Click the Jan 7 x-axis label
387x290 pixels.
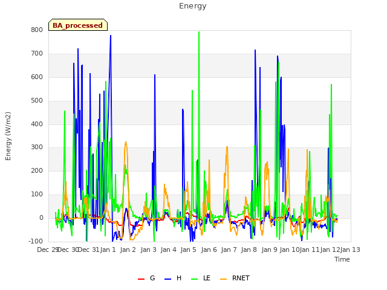click(229, 250)
